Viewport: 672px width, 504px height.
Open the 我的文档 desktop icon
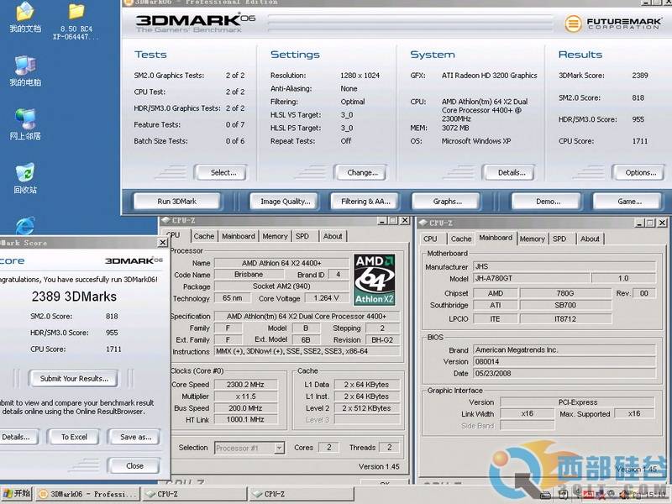pos(25,17)
